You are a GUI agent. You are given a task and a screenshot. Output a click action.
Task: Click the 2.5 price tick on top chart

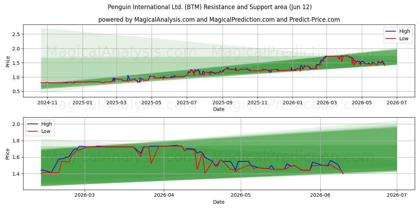pos(16,34)
